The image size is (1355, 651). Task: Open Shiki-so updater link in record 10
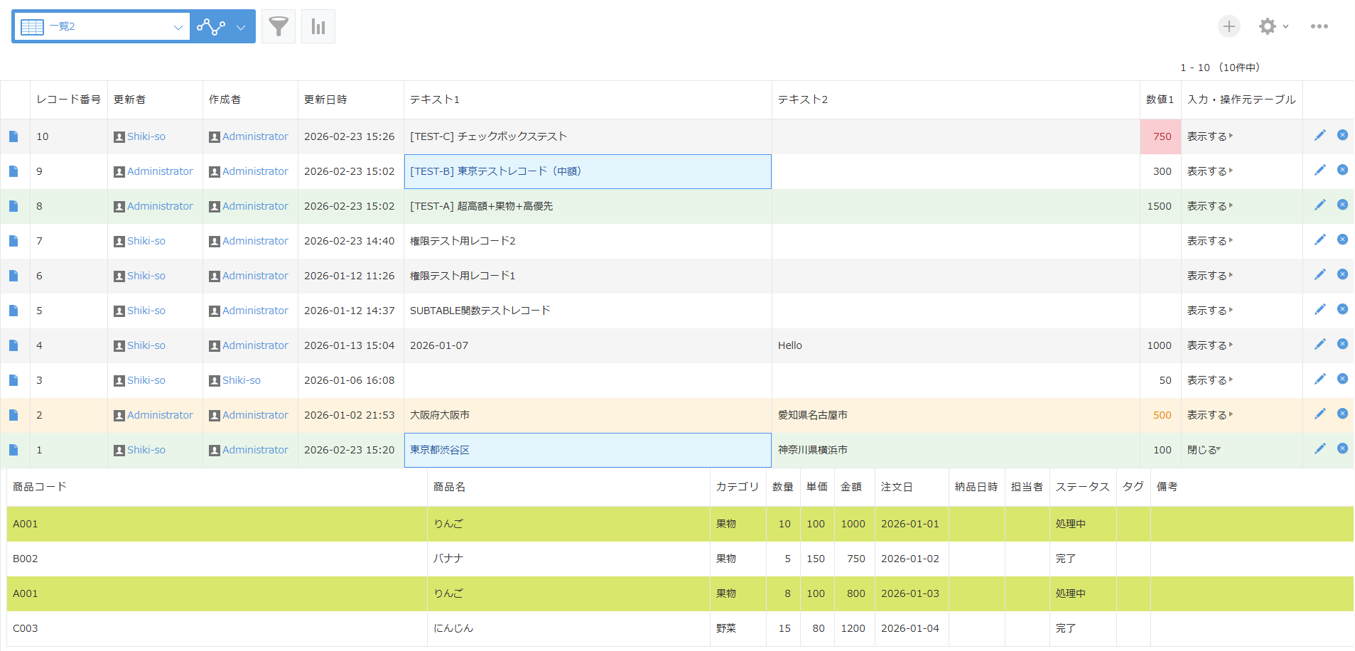click(146, 136)
